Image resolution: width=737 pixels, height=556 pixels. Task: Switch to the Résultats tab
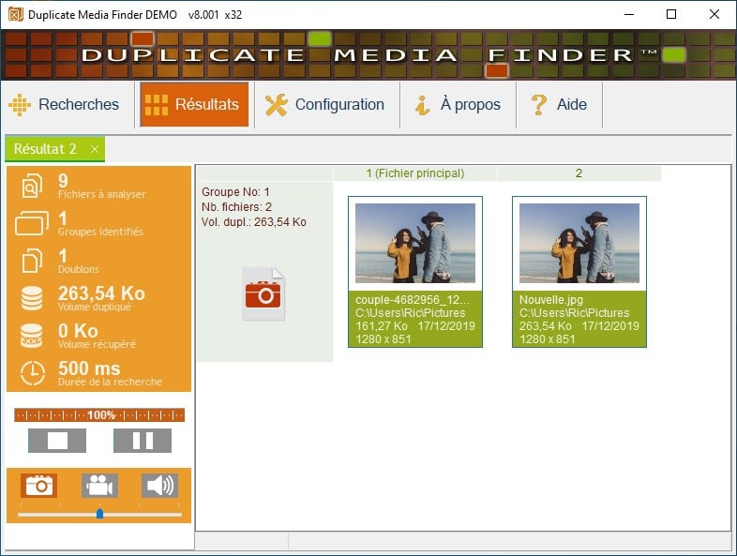tap(194, 105)
